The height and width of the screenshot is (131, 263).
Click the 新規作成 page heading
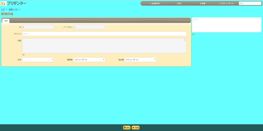7,14
